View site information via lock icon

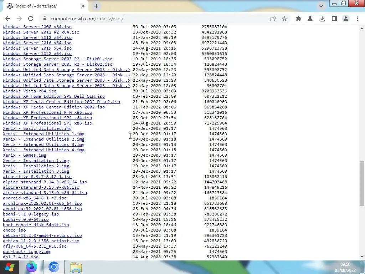coord(45,19)
